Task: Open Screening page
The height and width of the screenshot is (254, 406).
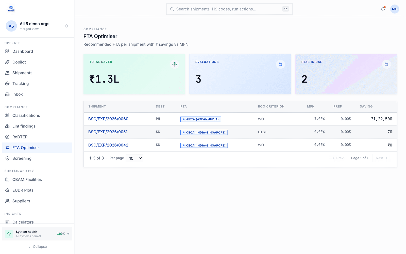Action: click(37, 158)
